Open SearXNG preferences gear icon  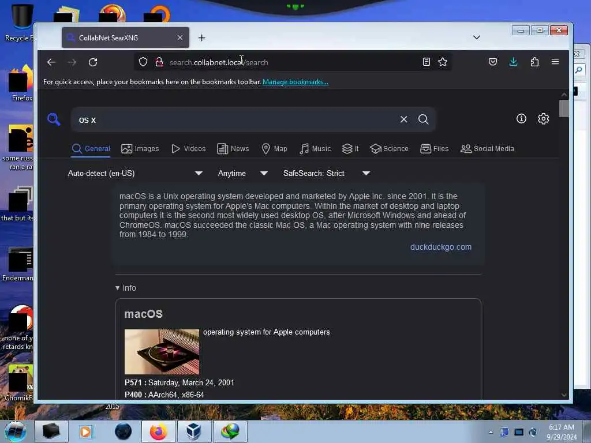click(x=543, y=119)
